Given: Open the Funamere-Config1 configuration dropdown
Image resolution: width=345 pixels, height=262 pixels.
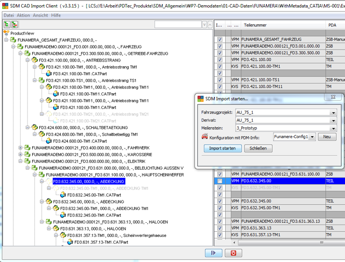Looking at the screenshot, I should click(x=312, y=137).
